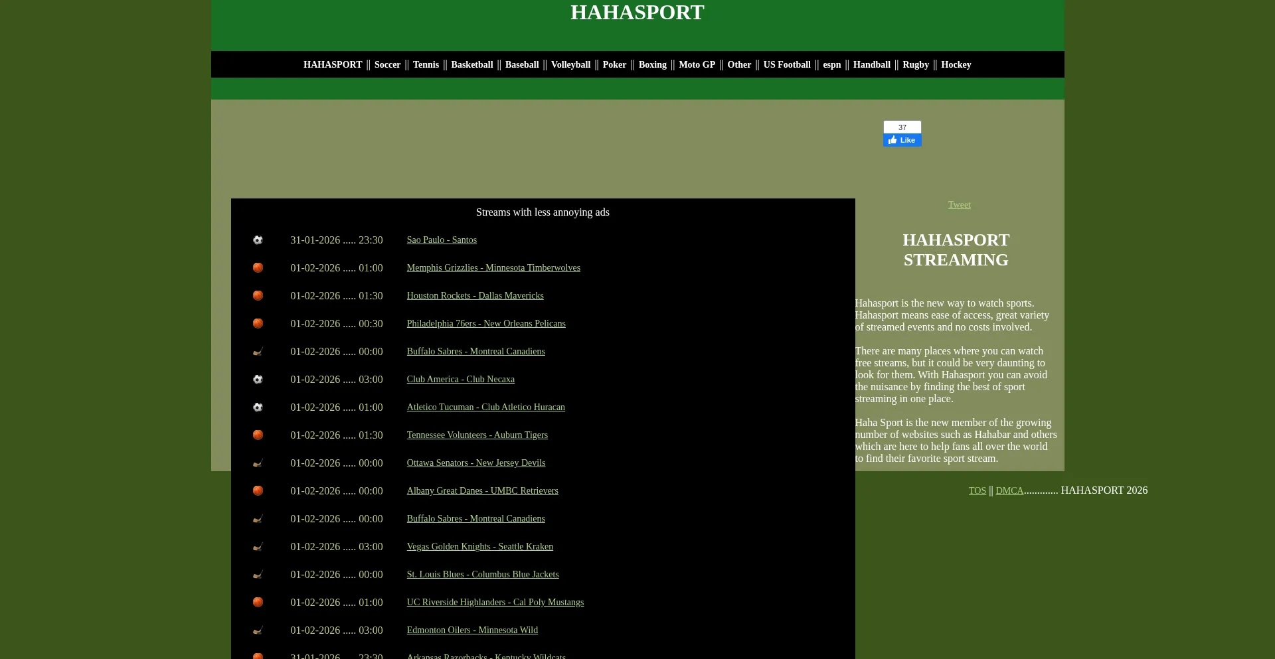Open the Hockey category

coord(956,64)
